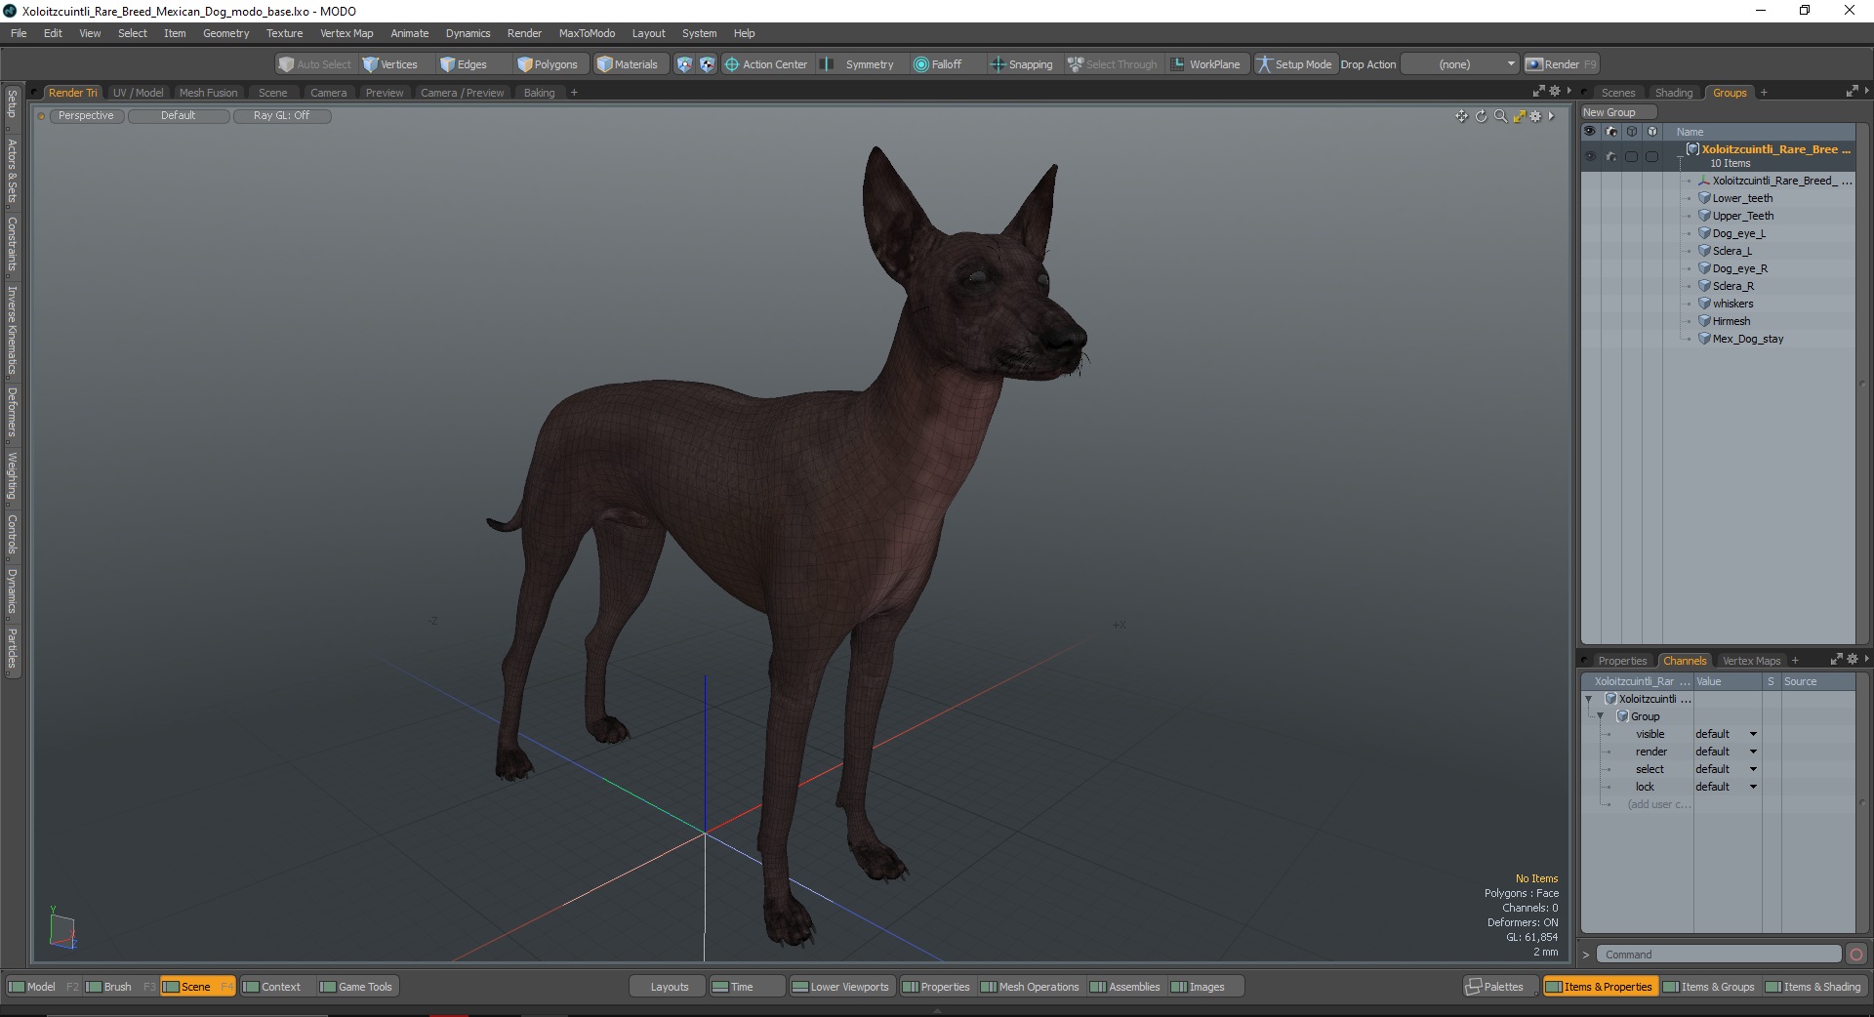Click Mex_Dog_stay mesh item
1874x1017 pixels.
point(1747,339)
